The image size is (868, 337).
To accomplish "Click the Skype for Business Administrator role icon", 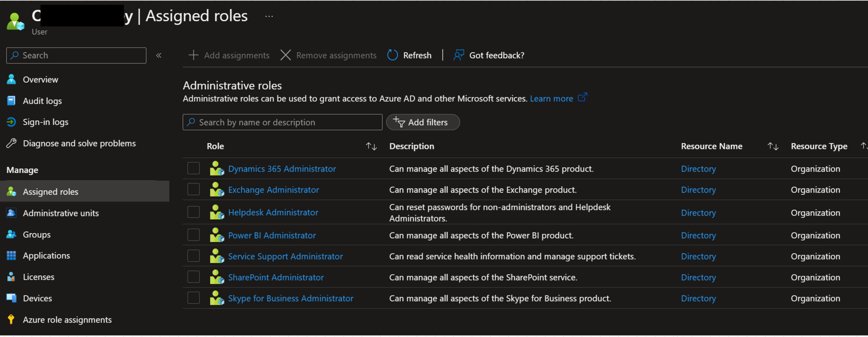I will pyautogui.click(x=217, y=298).
